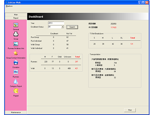Open the Windows menu
This screenshot has height=115, width=154.
click(9, 6)
